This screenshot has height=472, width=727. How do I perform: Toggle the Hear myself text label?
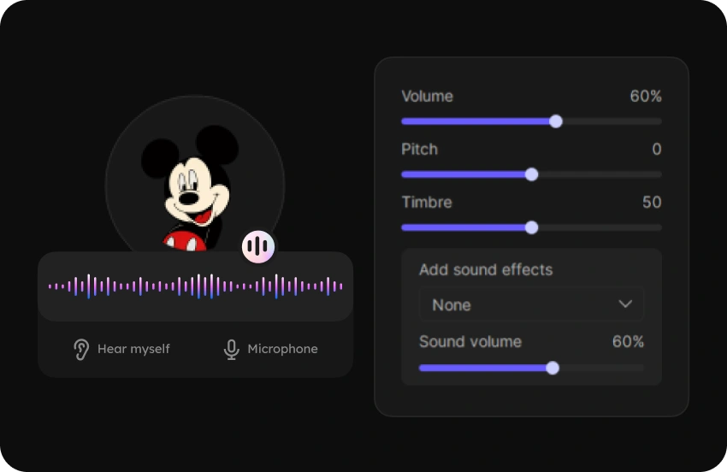[x=133, y=349]
